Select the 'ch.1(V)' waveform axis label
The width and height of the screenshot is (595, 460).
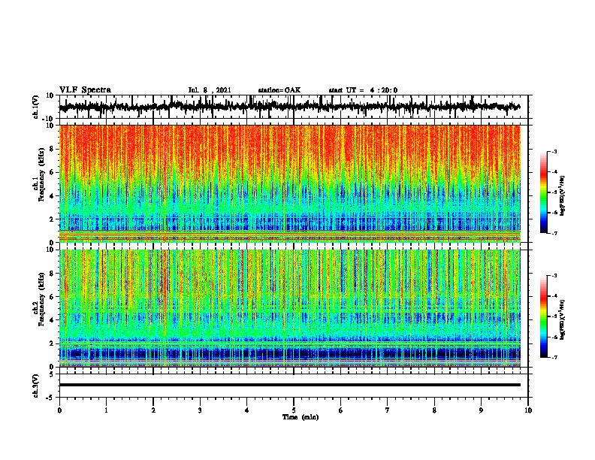[x=36, y=107]
